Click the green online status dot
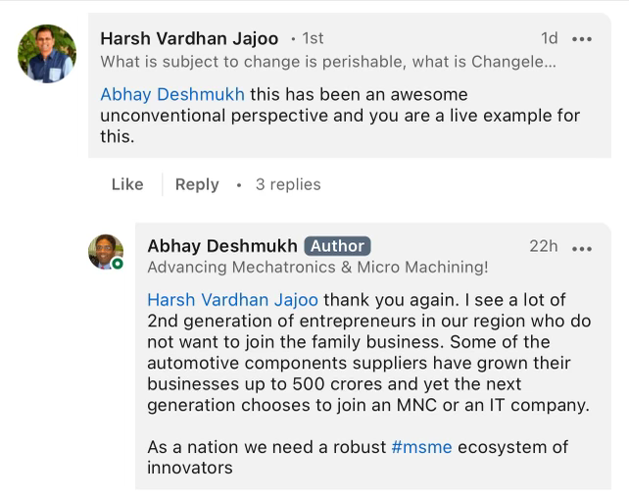This screenshot has width=629, height=498. point(118,264)
